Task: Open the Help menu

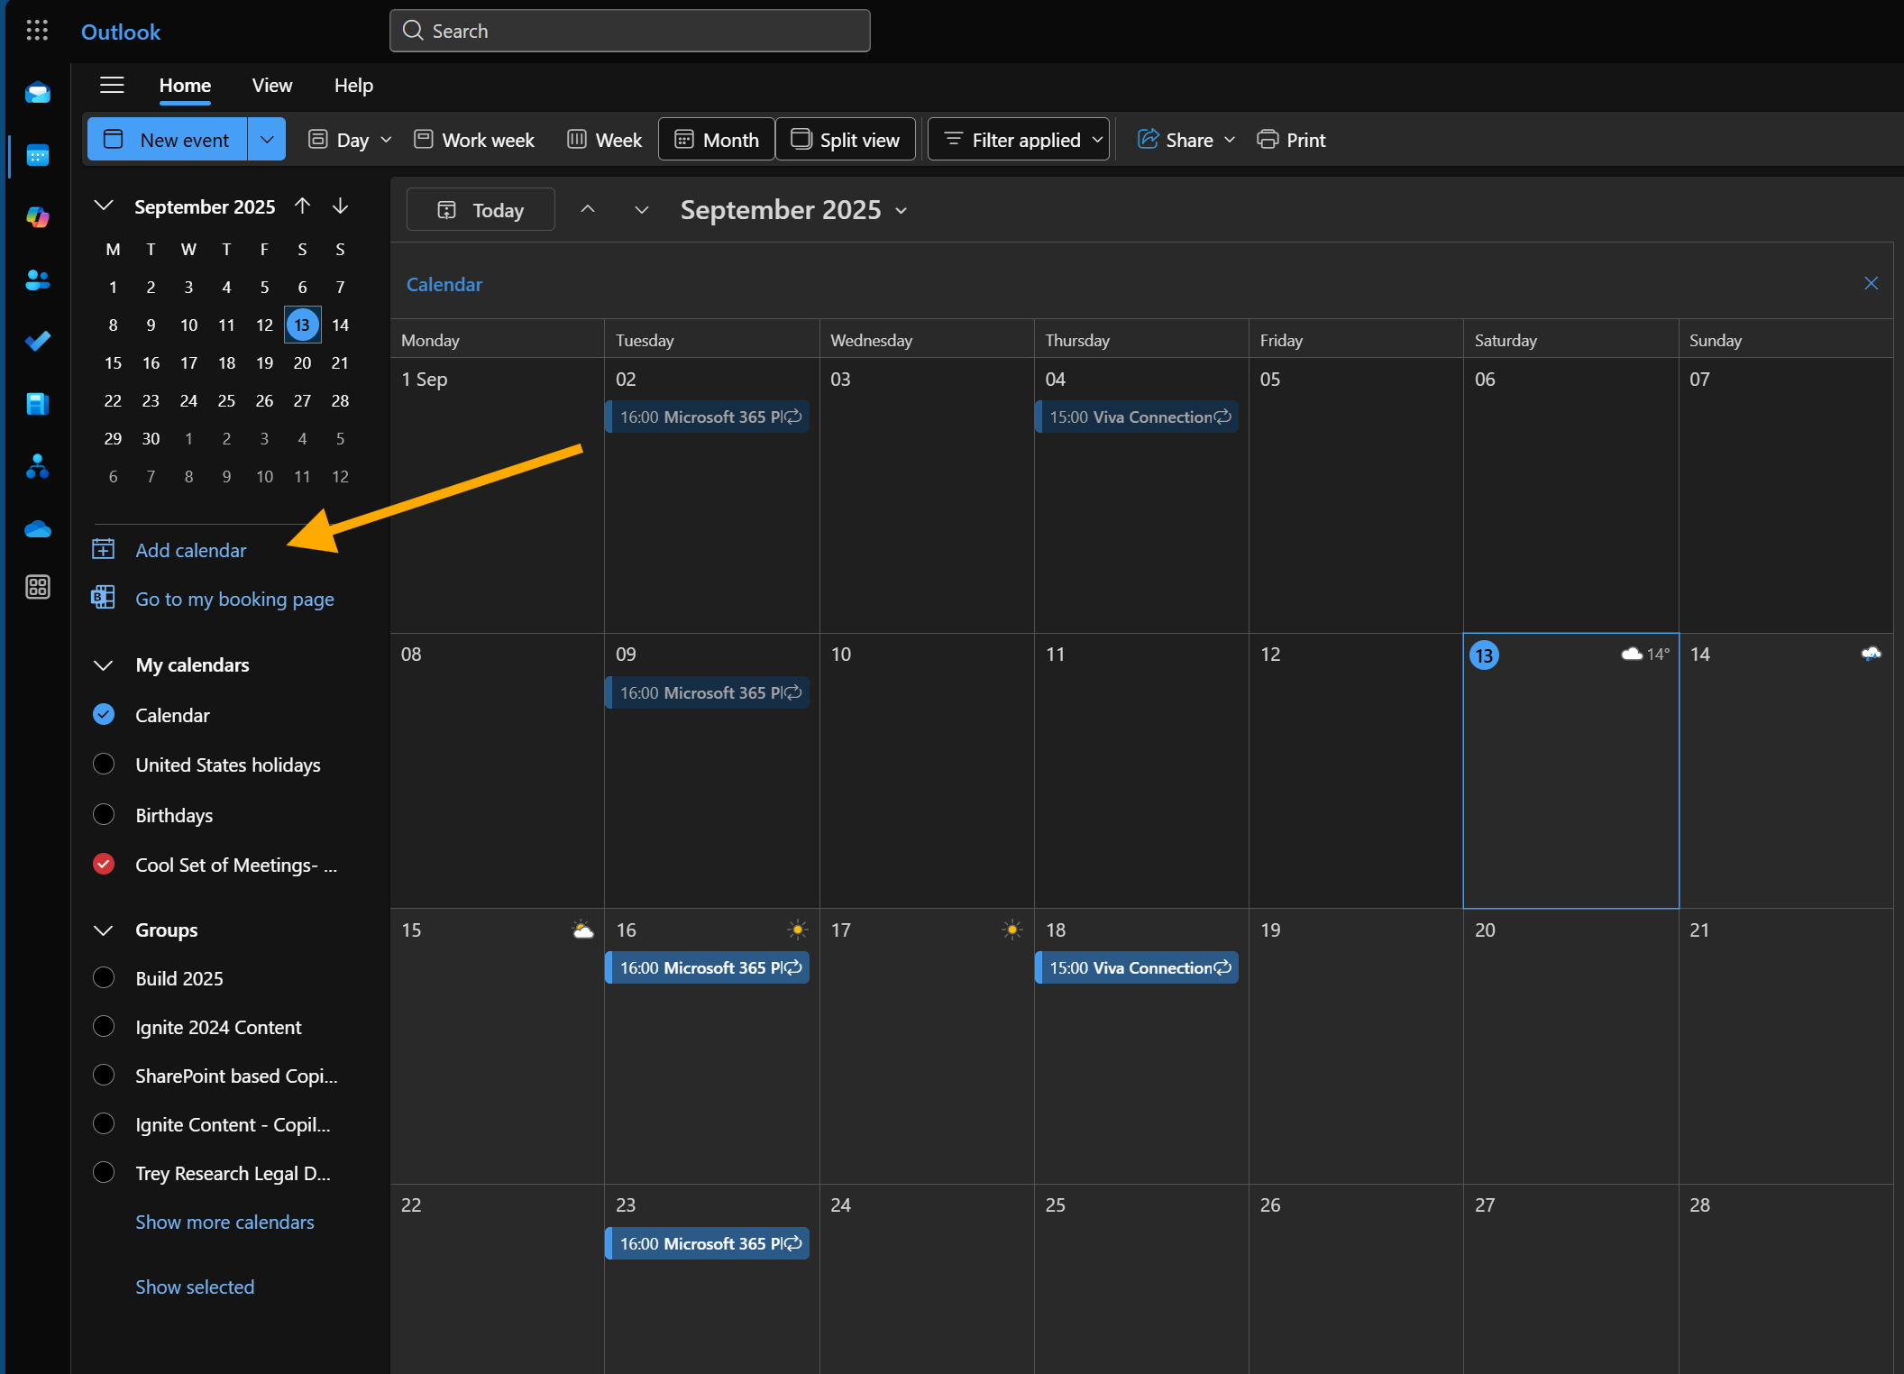Action: pyautogui.click(x=352, y=86)
